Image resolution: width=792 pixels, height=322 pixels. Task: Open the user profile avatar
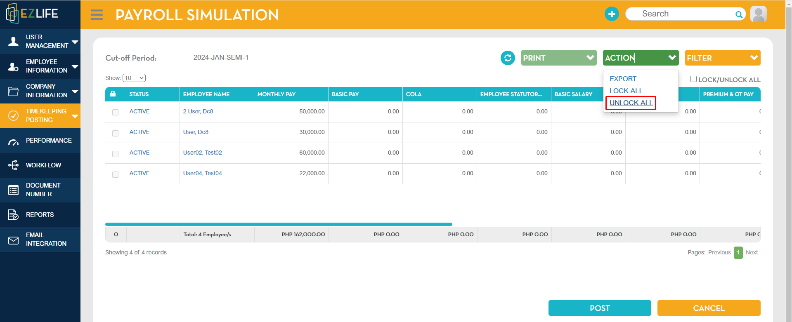(x=759, y=14)
